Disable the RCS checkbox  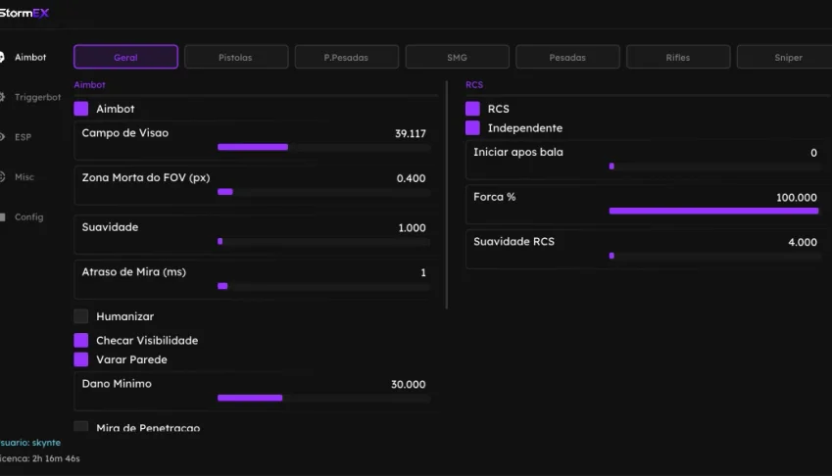pyautogui.click(x=472, y=109)
